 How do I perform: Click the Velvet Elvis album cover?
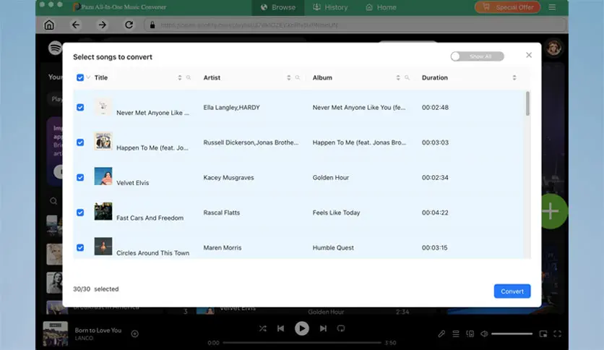(103, 176)
